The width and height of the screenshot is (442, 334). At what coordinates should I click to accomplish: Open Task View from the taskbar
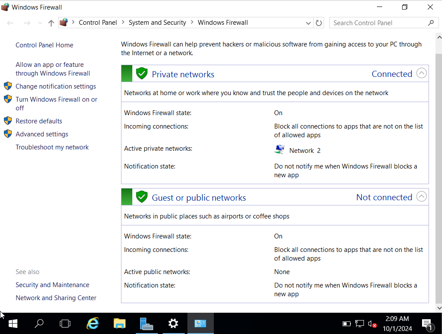point(65,324)
